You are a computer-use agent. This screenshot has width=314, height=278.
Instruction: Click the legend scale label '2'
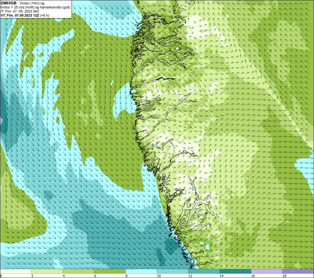(32, 276)
